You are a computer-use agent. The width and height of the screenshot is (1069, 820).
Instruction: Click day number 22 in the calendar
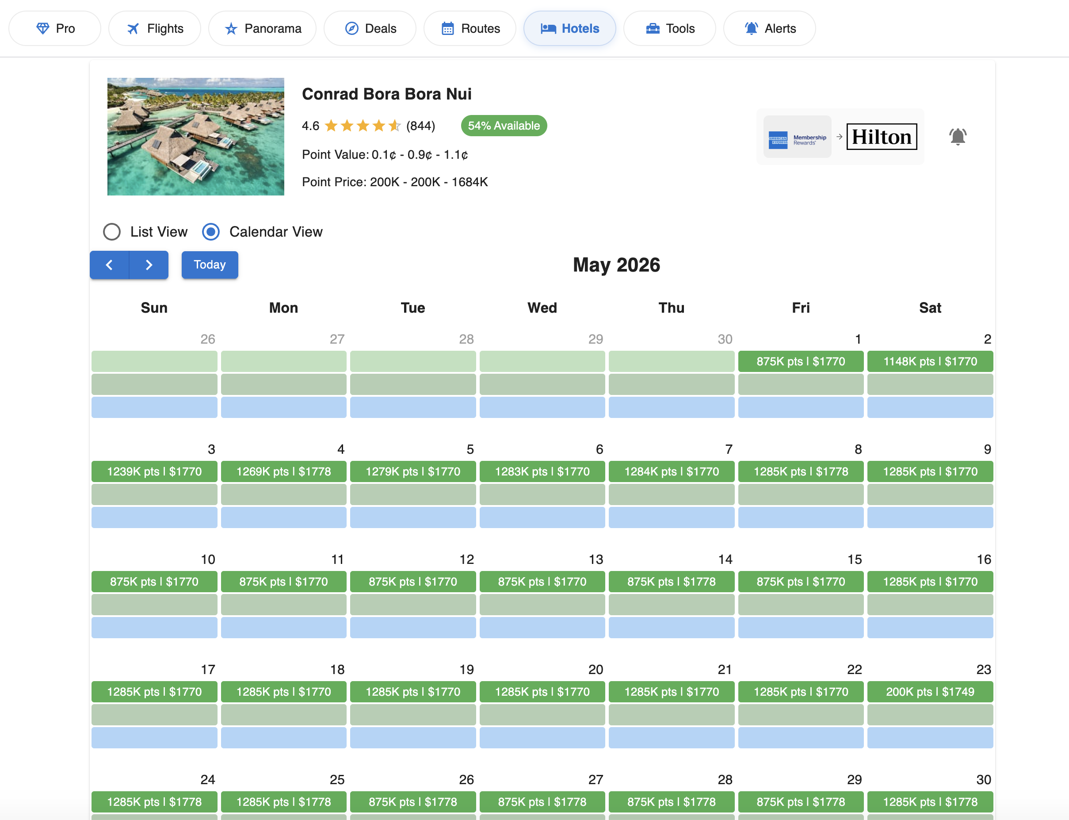854,670
